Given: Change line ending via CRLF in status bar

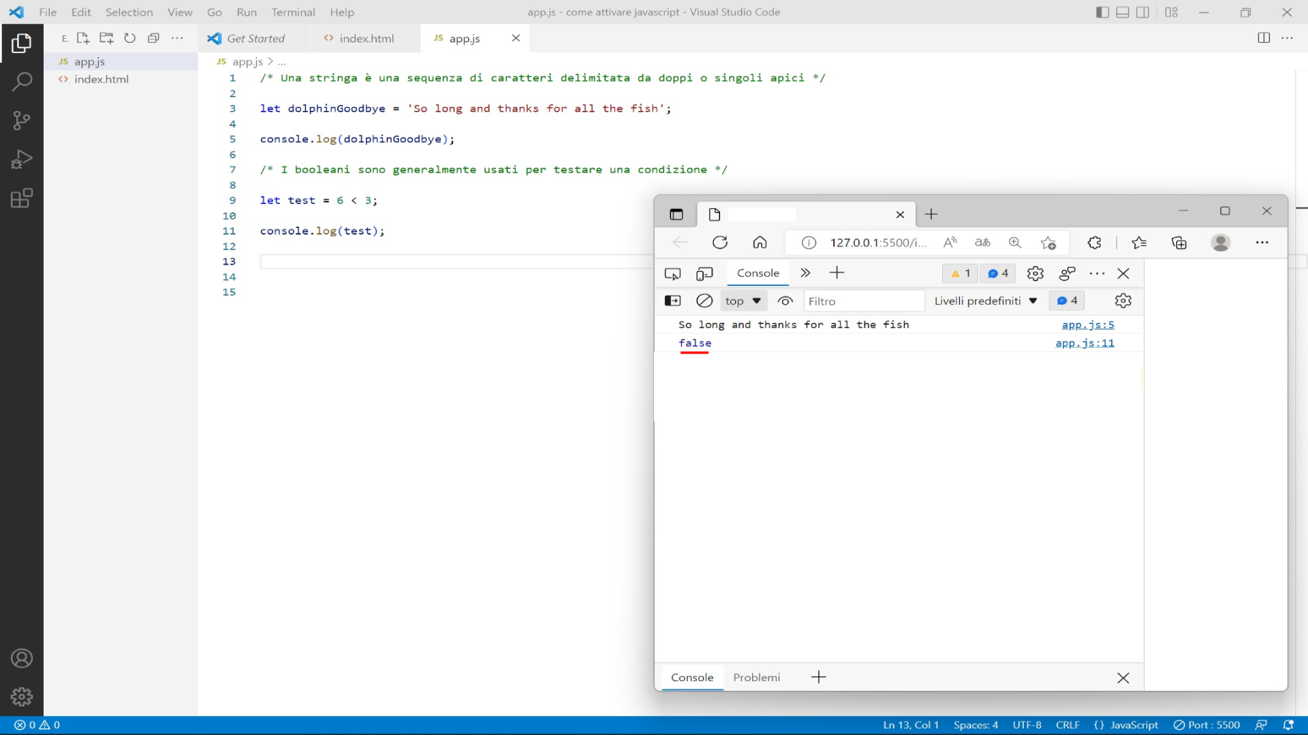Looking at the screenshot, I should coord(1068,725).
